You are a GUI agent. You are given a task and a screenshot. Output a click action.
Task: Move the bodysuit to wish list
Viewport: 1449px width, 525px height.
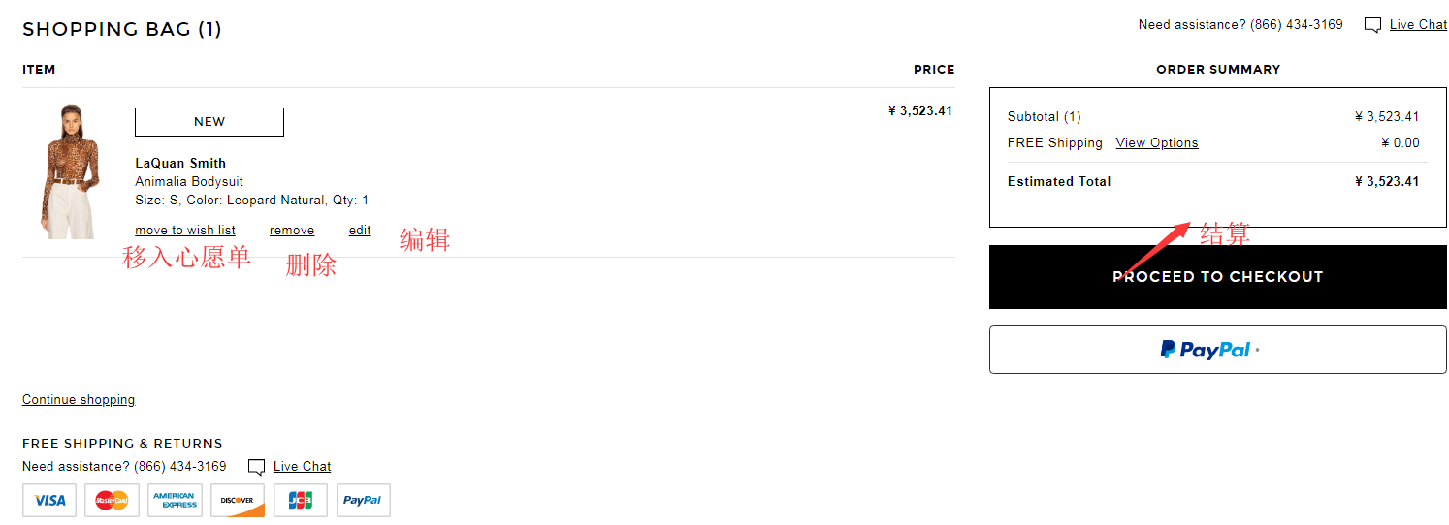185,231
